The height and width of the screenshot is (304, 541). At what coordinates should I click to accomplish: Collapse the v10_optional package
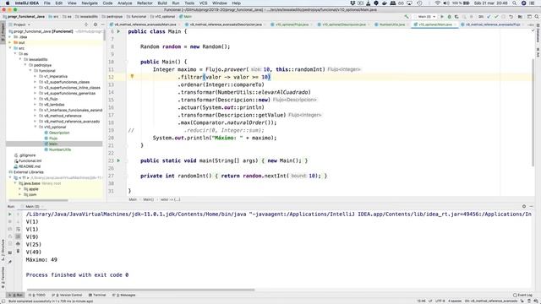[x=36, y=127]
